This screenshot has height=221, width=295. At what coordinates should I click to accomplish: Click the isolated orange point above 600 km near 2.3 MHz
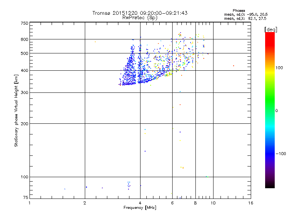pos(95,42)
